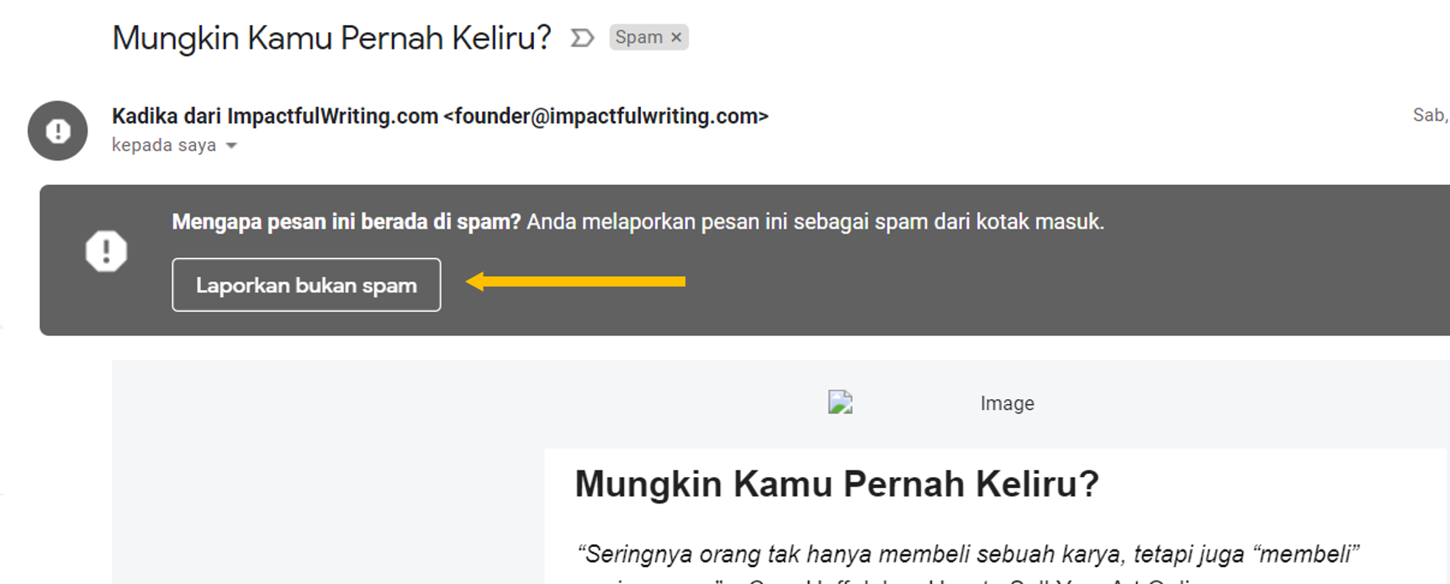Viewport: 1450px width, 584px height.
Task: Click the Spam label chip text
Action: tap(639, 38)
